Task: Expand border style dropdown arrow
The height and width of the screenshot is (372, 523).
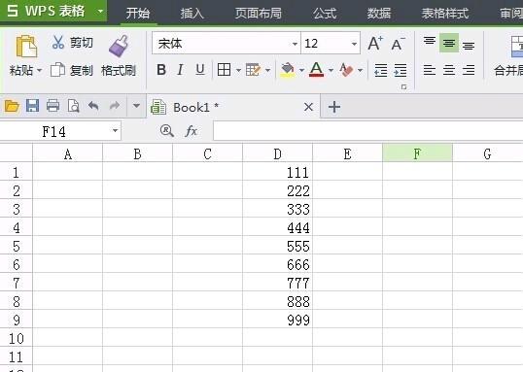Action: 238,70
